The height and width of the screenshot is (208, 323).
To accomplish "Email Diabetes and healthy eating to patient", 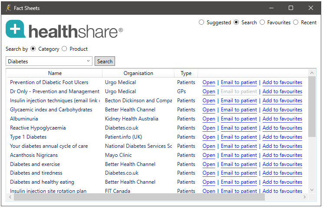I will [x=239, y=182].
